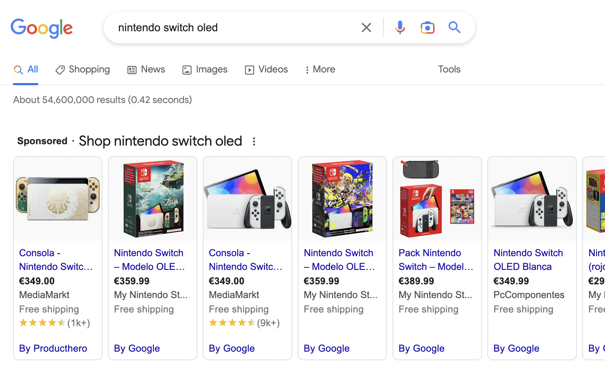The image size is (605, 375).
Task: Click the X to clear search query
Action: [366, 27]
